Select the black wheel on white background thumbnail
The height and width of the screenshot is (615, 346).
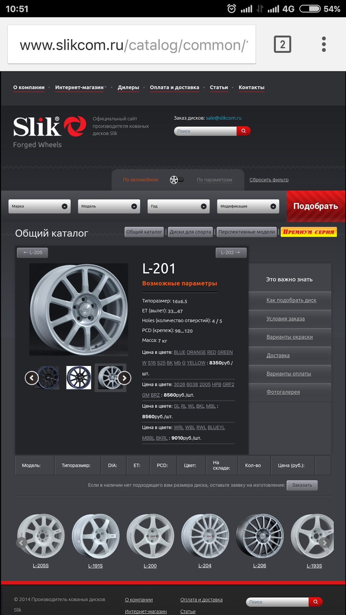coord(79,378)
